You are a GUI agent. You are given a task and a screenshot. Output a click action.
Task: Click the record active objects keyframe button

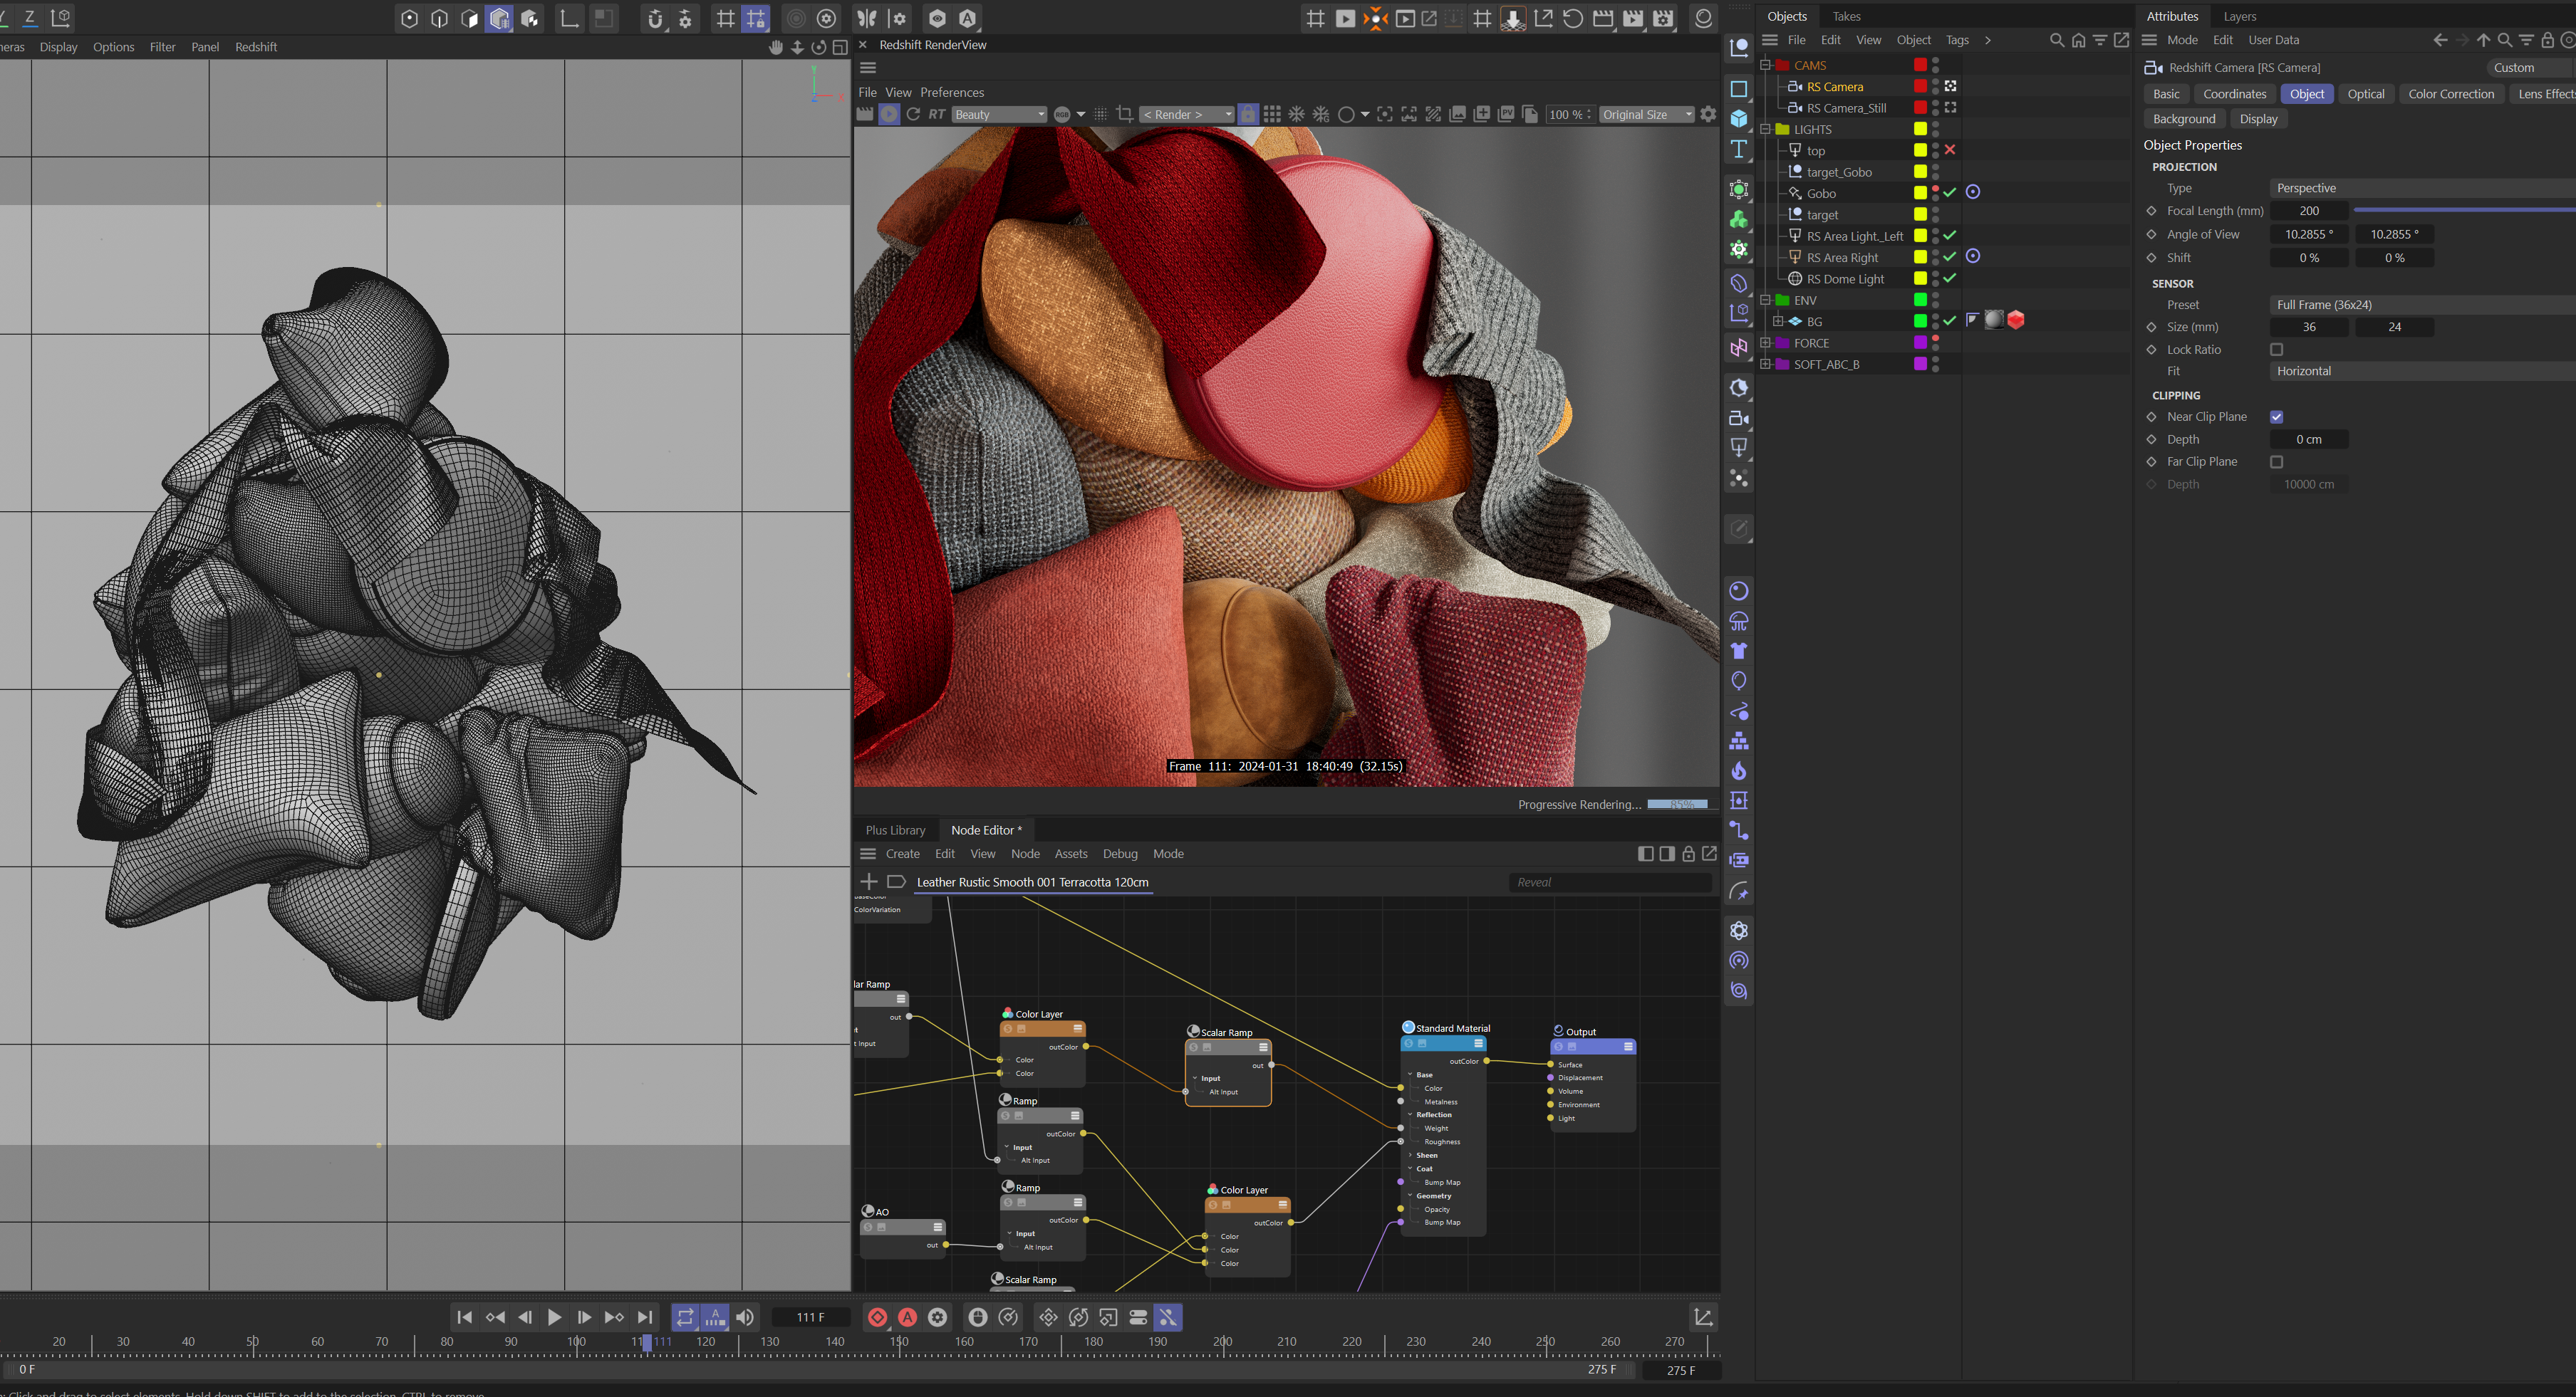pyautogui.click(x=877, y=1318)
